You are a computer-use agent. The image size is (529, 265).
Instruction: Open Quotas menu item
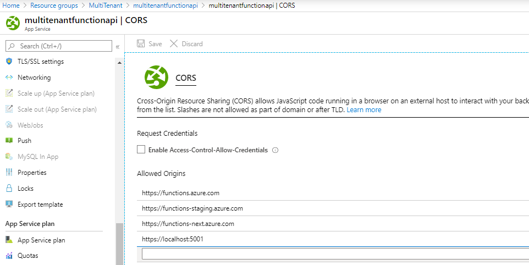[27, 256]
